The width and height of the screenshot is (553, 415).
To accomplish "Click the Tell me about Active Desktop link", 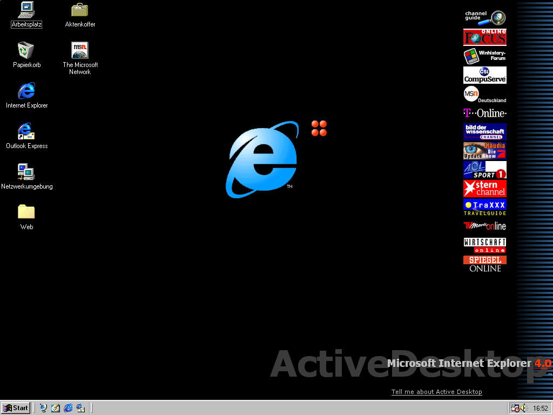I will point(436,392).
